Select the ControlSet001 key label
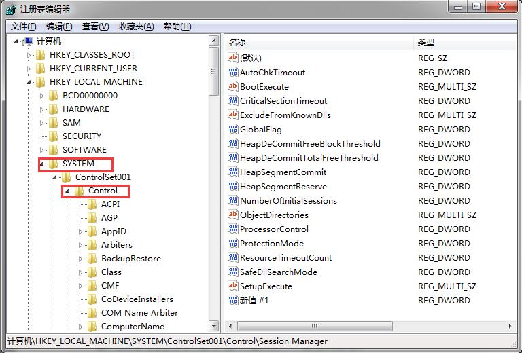Viewport: 522px width, 353px height. [103, 177]
